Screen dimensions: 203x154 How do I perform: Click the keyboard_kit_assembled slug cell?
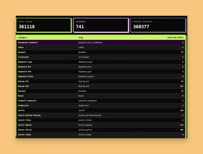click(90, 43)
